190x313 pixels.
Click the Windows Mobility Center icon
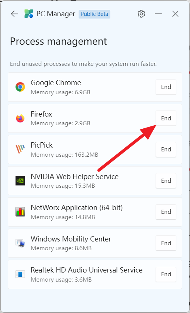coord(20,243)
